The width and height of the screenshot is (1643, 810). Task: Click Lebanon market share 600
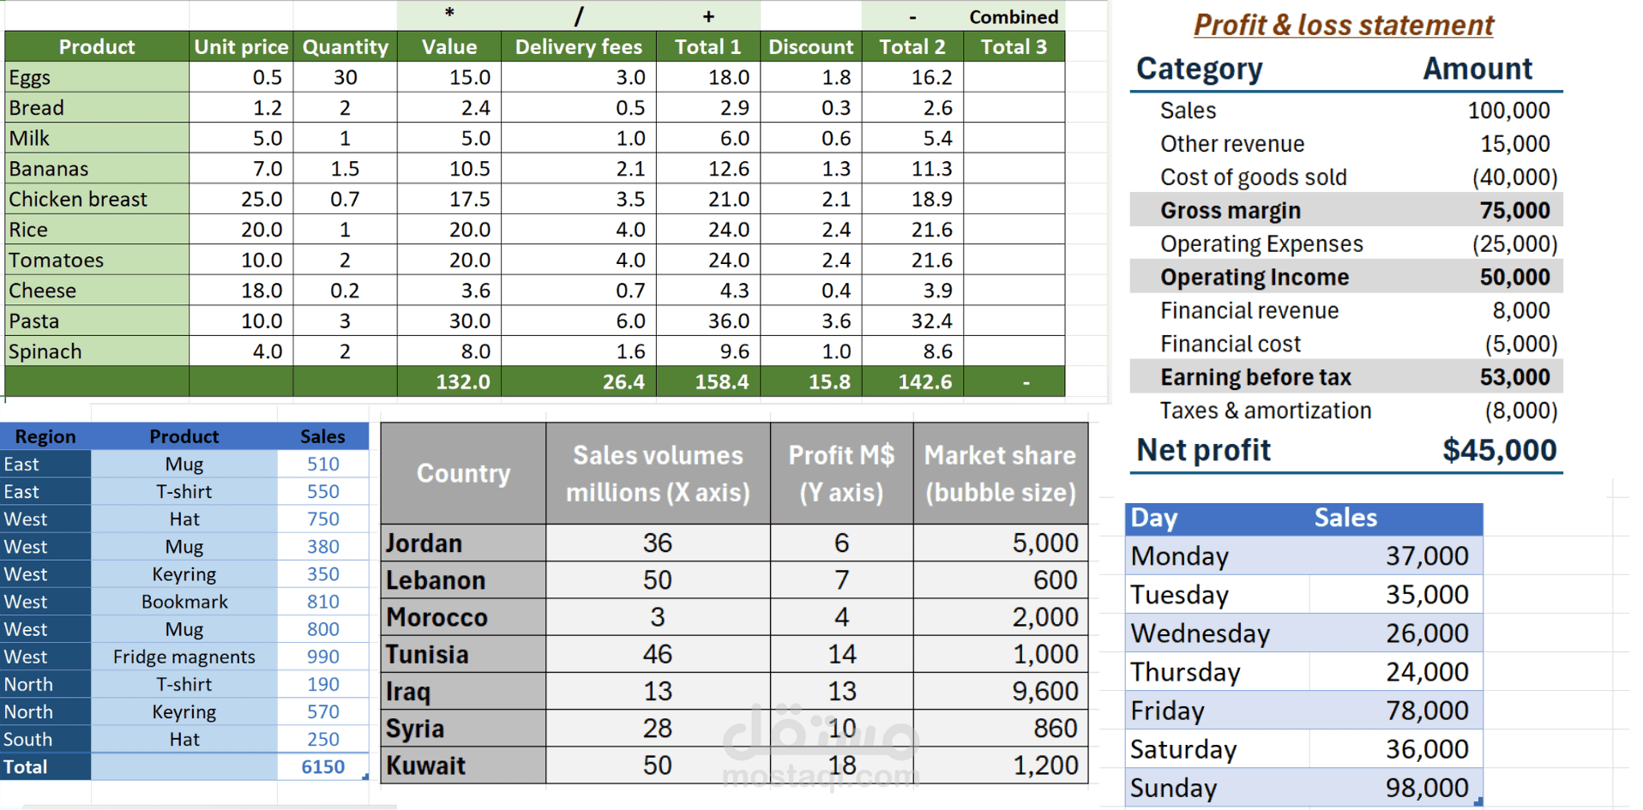(x=1001, y=580)
